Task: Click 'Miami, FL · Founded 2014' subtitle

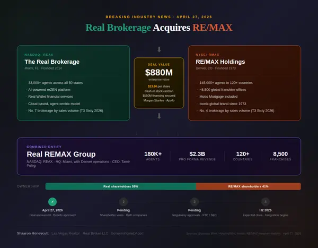Action: (43, 68)
